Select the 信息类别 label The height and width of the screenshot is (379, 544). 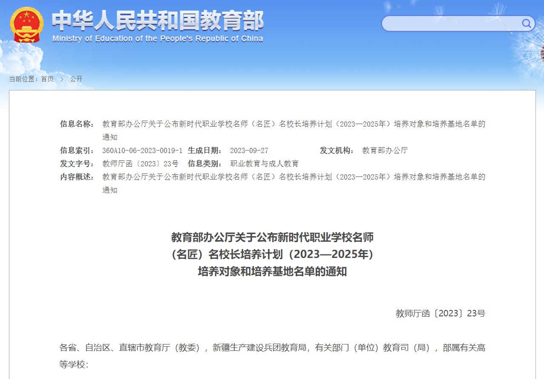(205, 163)
